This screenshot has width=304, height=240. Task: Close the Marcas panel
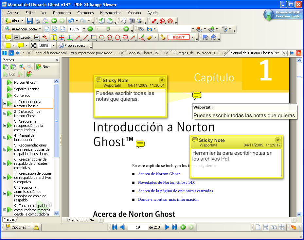tap(57, 60)
